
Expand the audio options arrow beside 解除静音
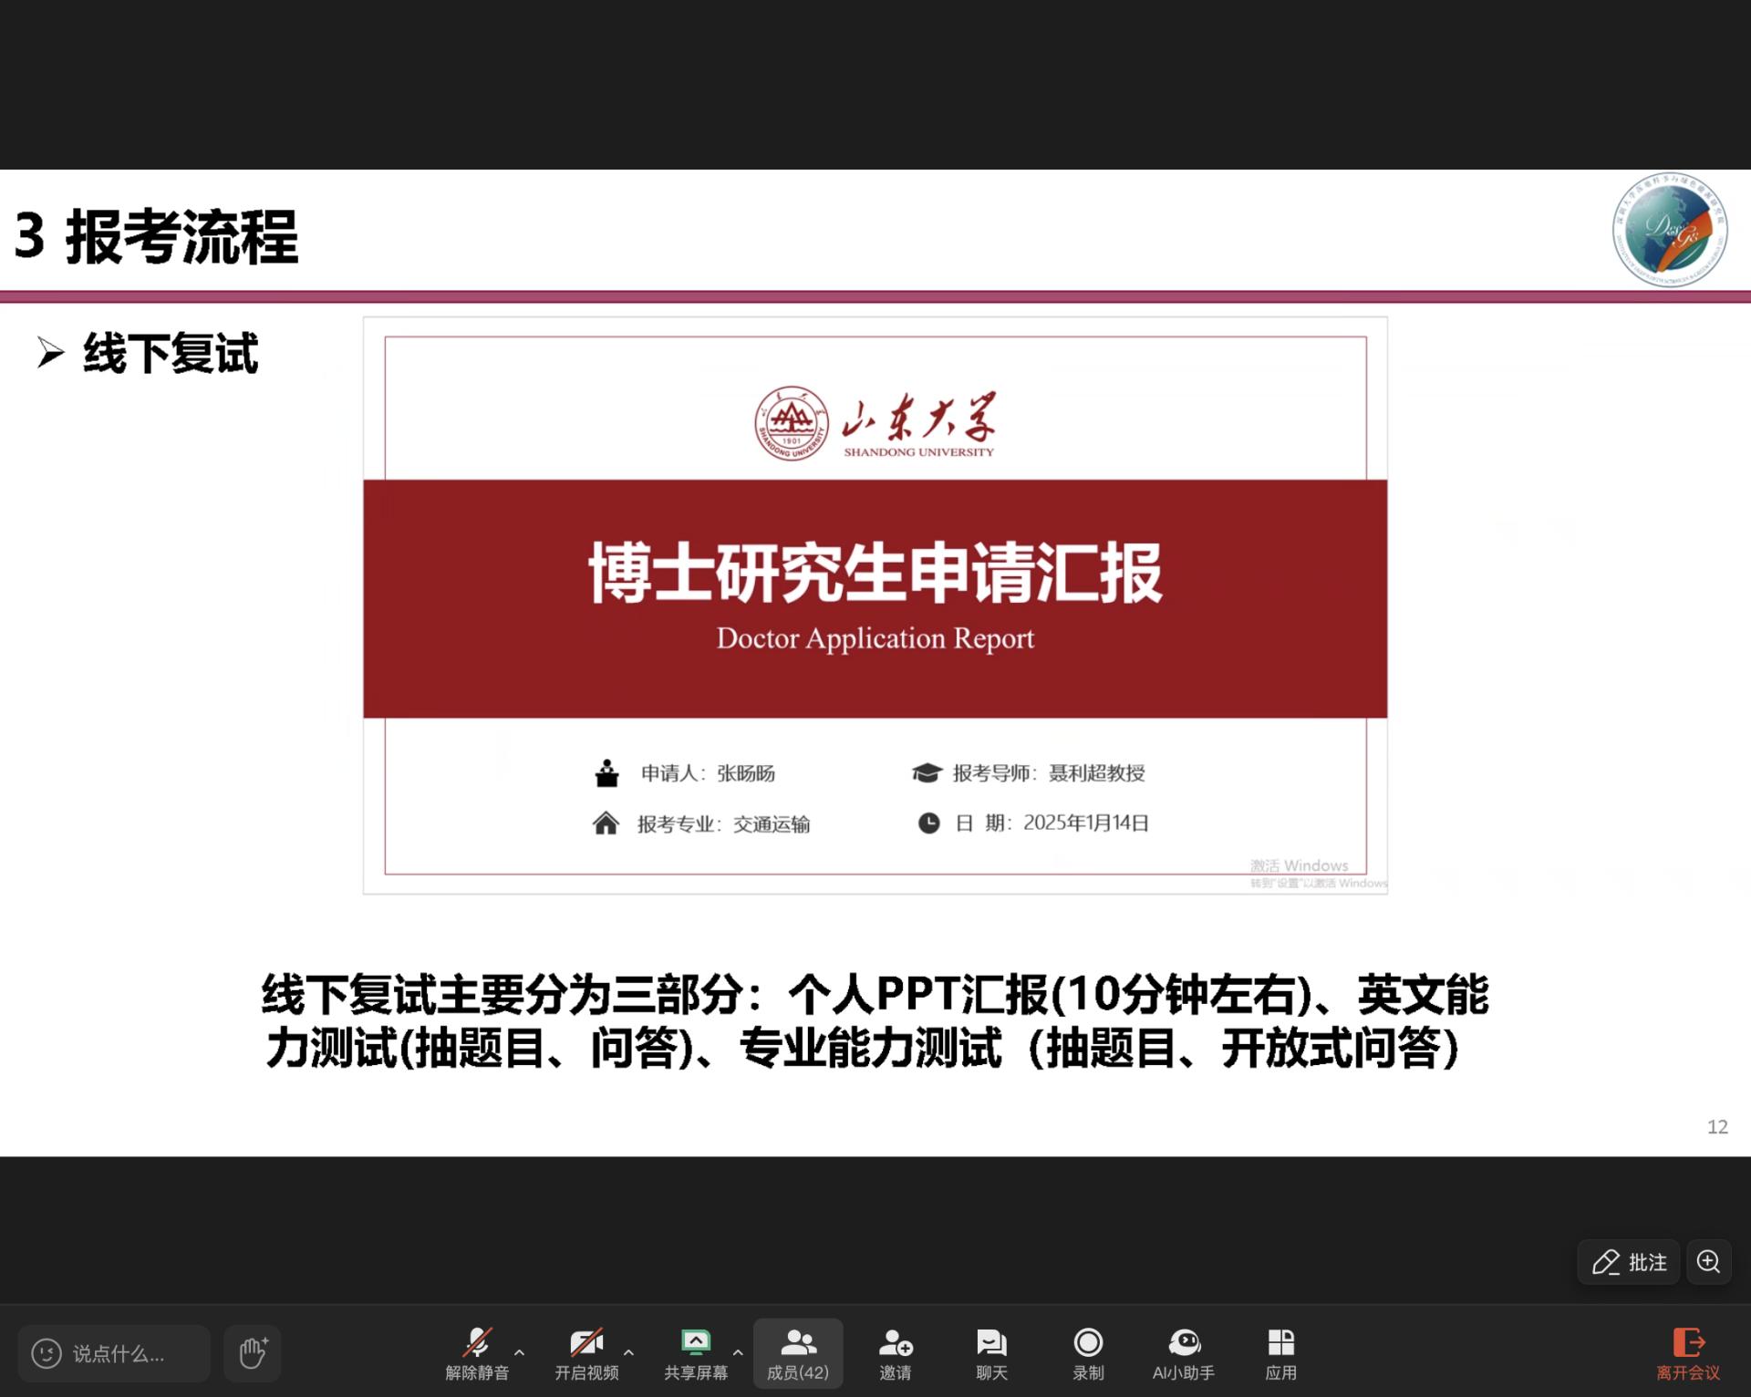pyautogui.click(x=520, y=1352)
